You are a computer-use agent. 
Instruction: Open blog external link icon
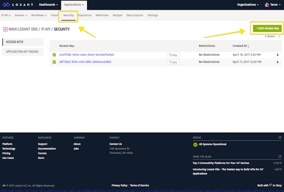(x=280, y=156)
